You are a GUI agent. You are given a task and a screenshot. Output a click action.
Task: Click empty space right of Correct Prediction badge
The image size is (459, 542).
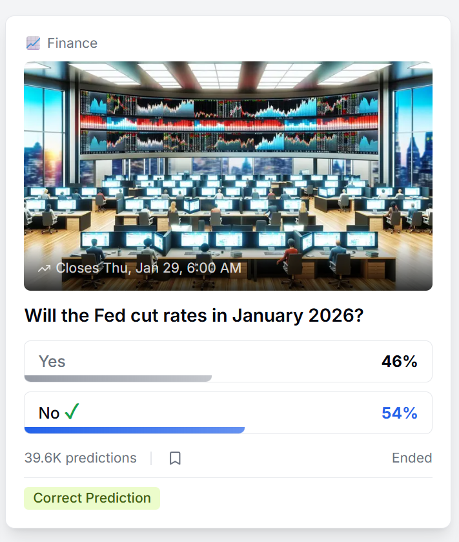(297, 498)
